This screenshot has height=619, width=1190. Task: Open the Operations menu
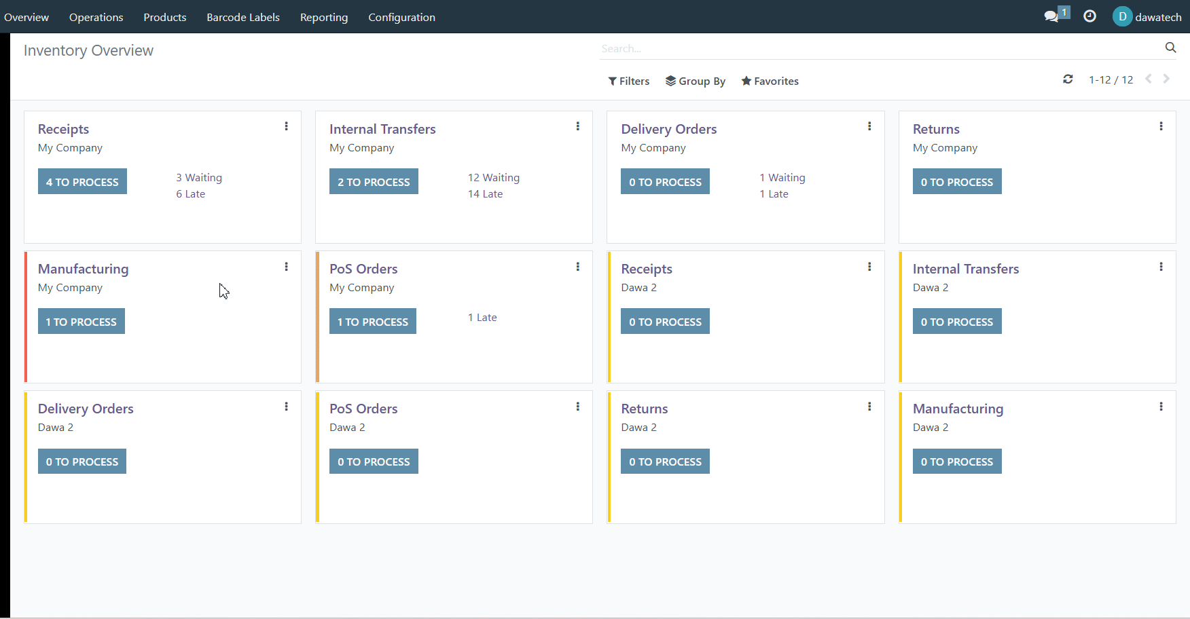coord(96,17)
